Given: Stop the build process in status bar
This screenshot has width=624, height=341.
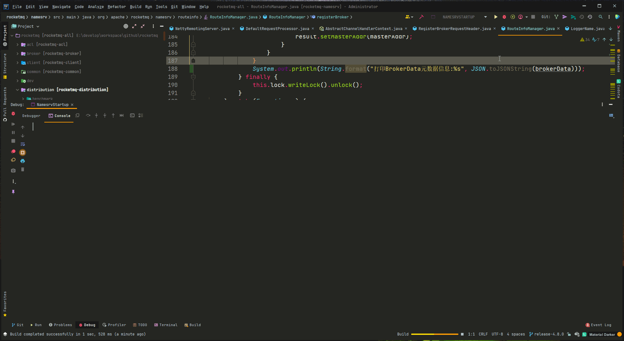Looking at the screenshot, I should point(462,334).
